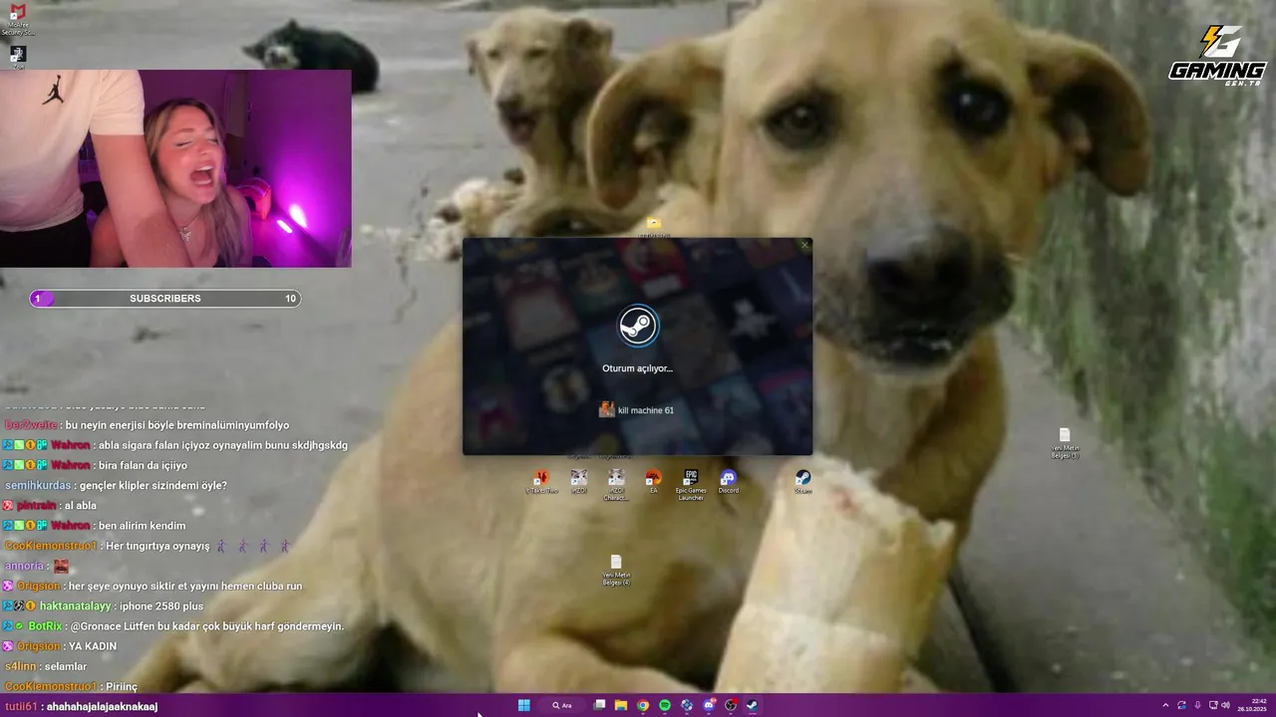Click the Origsion 'YA KADIN' message

(x=60, y=646)
